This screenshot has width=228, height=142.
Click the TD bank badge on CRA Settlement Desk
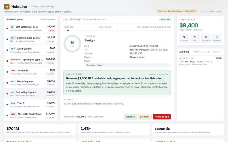(x=12, y=27)
